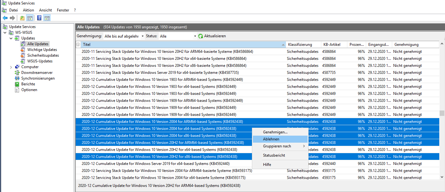Click the vertical scrollbar down arrow
This screenshot has height=192, width=445.
click(442, 177)
